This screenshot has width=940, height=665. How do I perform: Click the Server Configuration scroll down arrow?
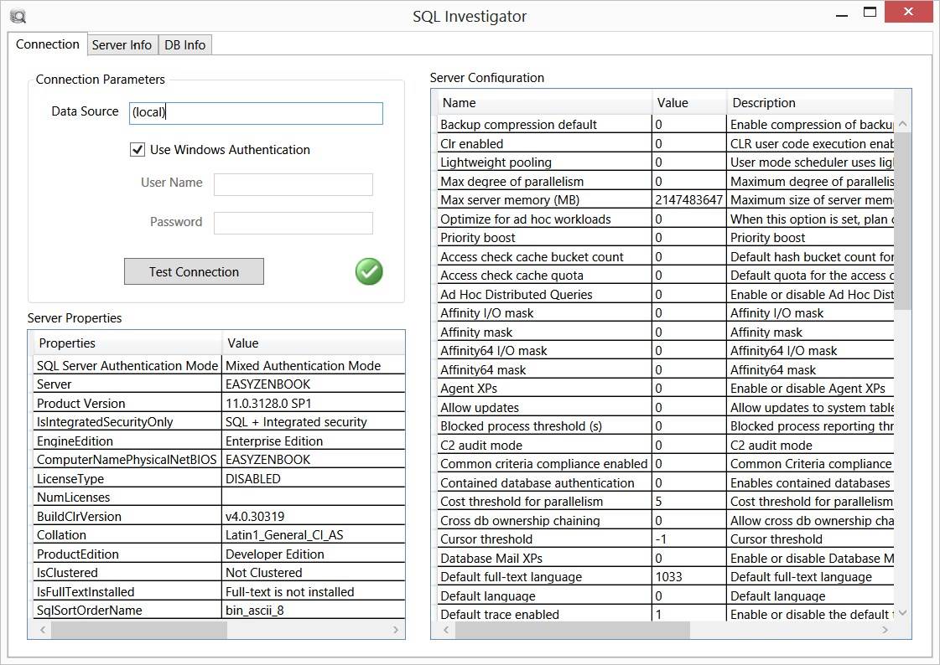903,613
